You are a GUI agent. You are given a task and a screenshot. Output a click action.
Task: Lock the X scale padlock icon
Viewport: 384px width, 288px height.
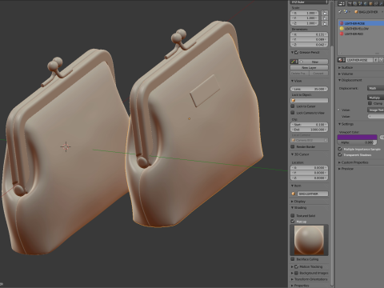click(325, 13)
